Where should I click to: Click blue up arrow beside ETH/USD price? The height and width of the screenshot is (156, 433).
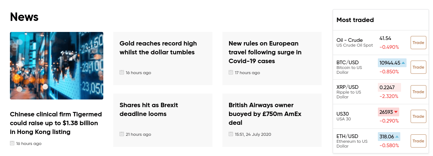tap(397, 137)
